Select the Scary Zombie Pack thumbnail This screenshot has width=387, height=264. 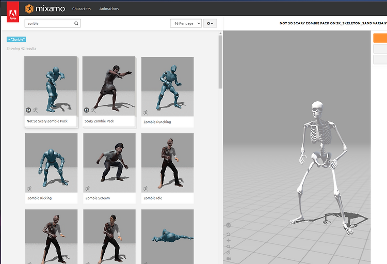(x=108, y=86)
